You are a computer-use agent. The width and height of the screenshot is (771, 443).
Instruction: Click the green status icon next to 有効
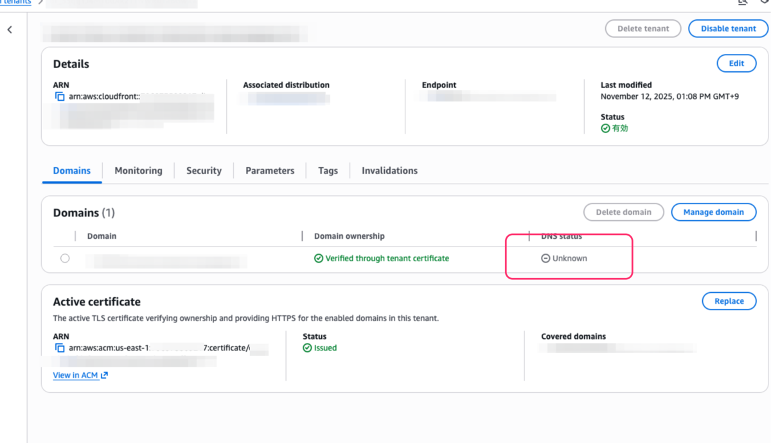[605, 128]
